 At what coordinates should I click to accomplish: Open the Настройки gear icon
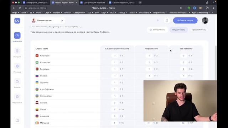click(x=17, y=97)
